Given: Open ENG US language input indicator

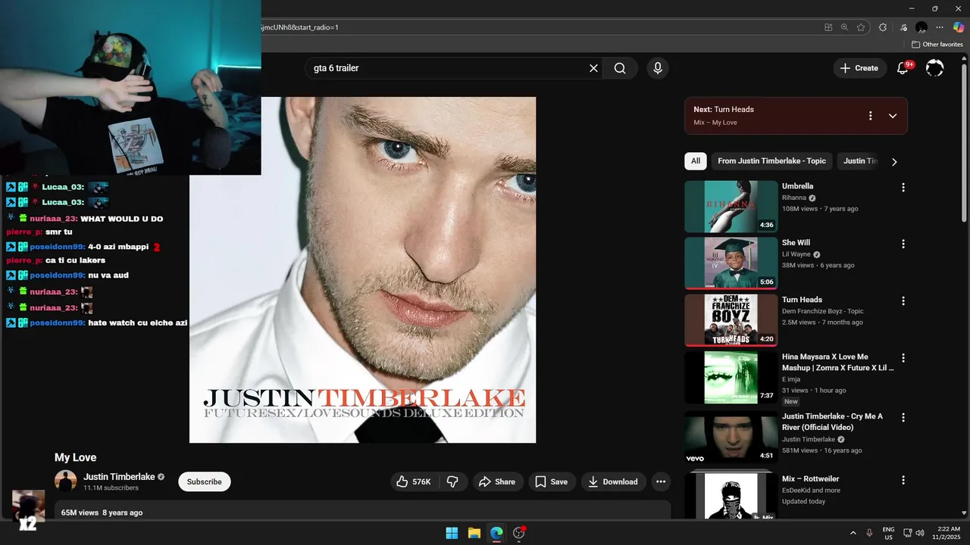Looking at the screenshot, I should pos(888,533).
